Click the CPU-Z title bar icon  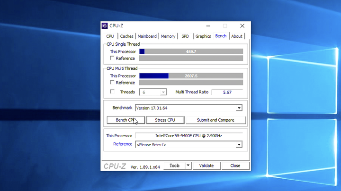tap(105, 26)
